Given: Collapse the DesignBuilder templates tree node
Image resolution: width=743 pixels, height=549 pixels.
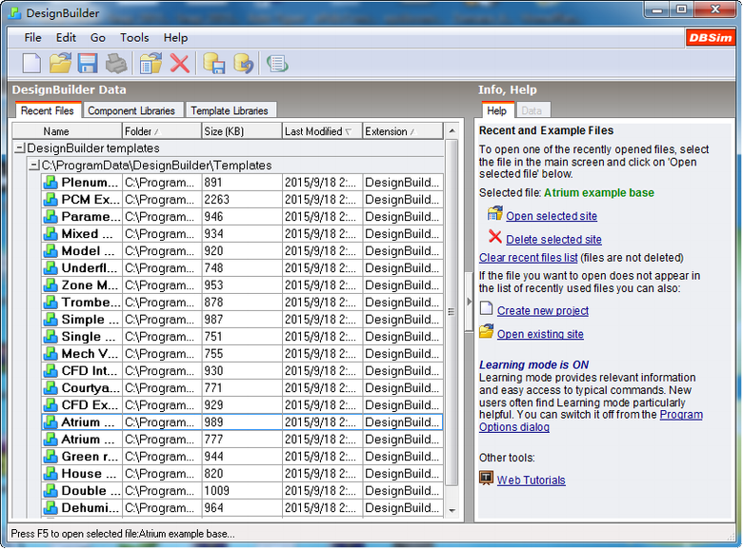Looking at the screenshot, I should tap(20, 148).
